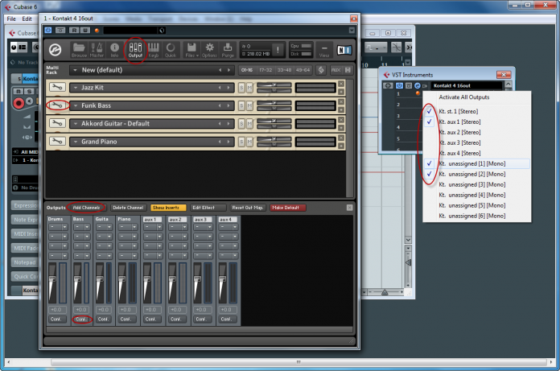
Task: Toggle the VST Instruments slot power button
Action: 399,85
